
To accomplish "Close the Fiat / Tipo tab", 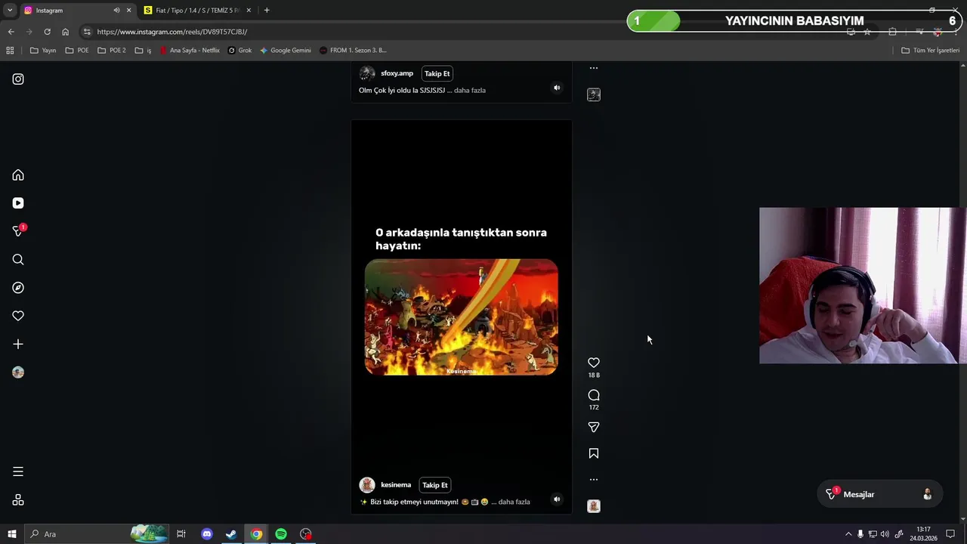I will [249, 11].
